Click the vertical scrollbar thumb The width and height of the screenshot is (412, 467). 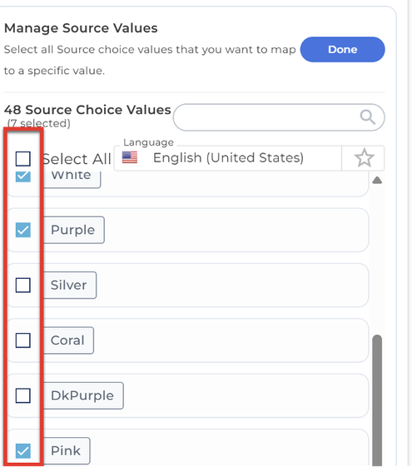pos(377,400)
